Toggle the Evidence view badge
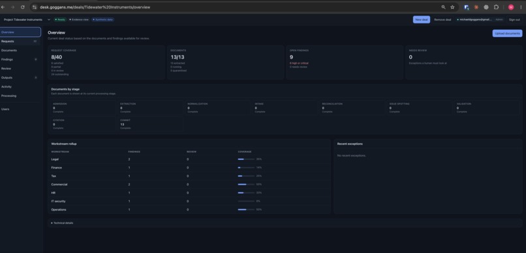The image size is (526, 253). (x=79, y=20)
